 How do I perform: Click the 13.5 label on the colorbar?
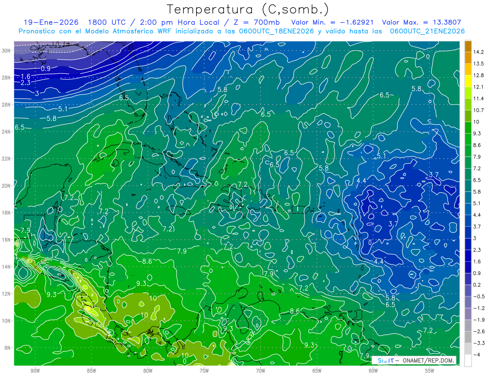478,64
